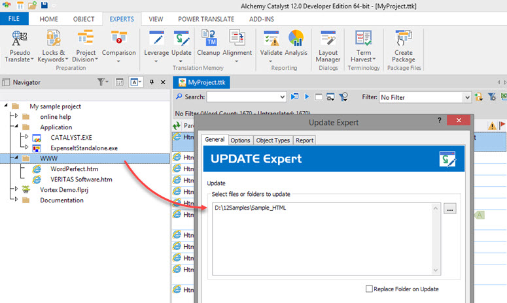Click the red flag column icon
507x303 pixels.
coord(502,125)
